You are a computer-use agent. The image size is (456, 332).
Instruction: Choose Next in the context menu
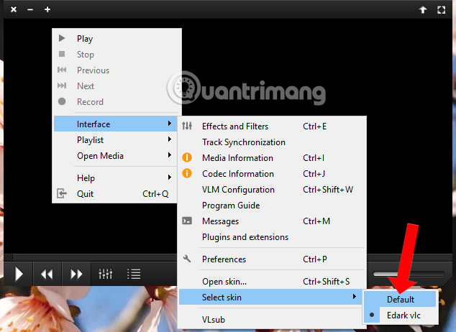click(x=116, y=86)
